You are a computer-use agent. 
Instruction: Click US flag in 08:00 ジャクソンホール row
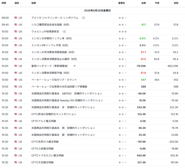click(16, 18)
